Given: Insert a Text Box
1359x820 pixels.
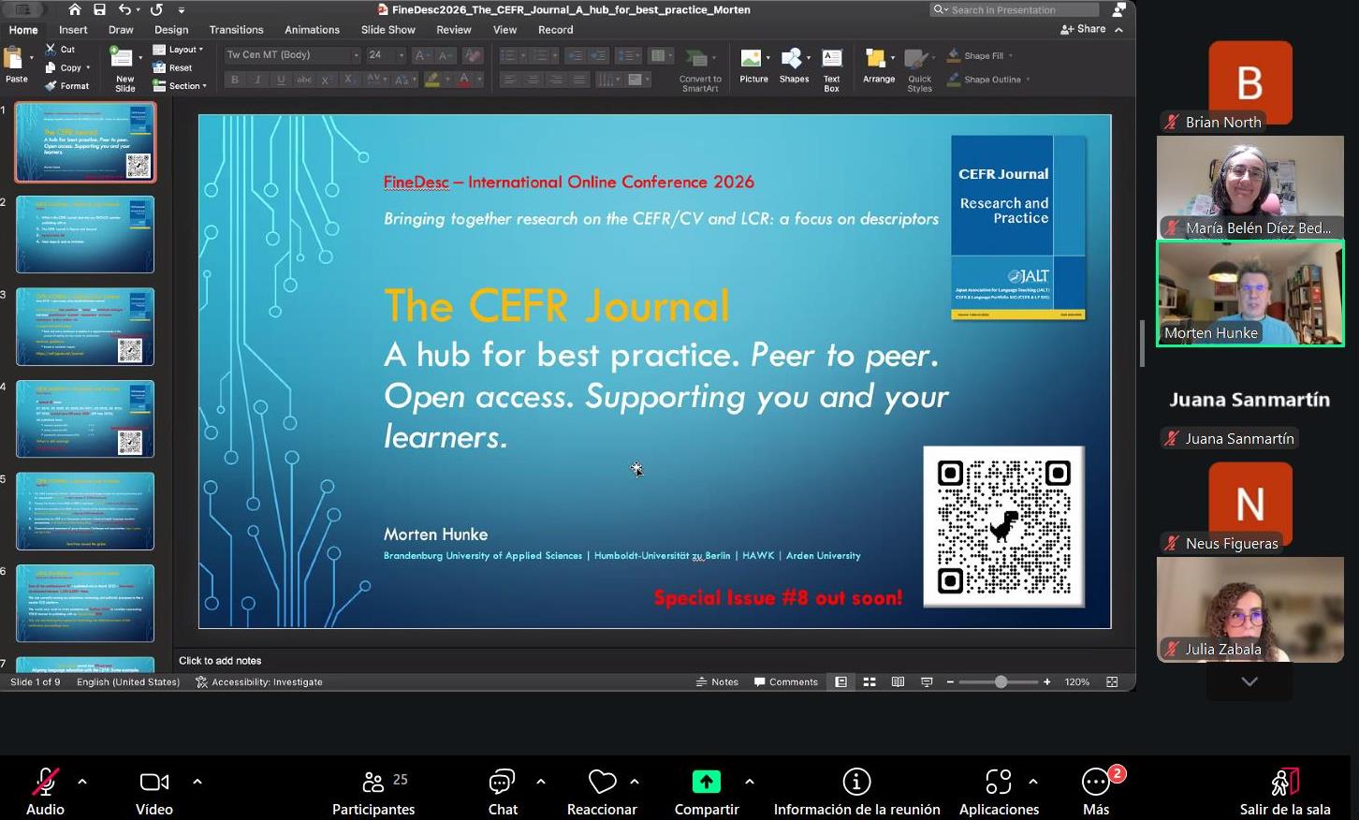Looking at the screenshot, I should (831, 61).
